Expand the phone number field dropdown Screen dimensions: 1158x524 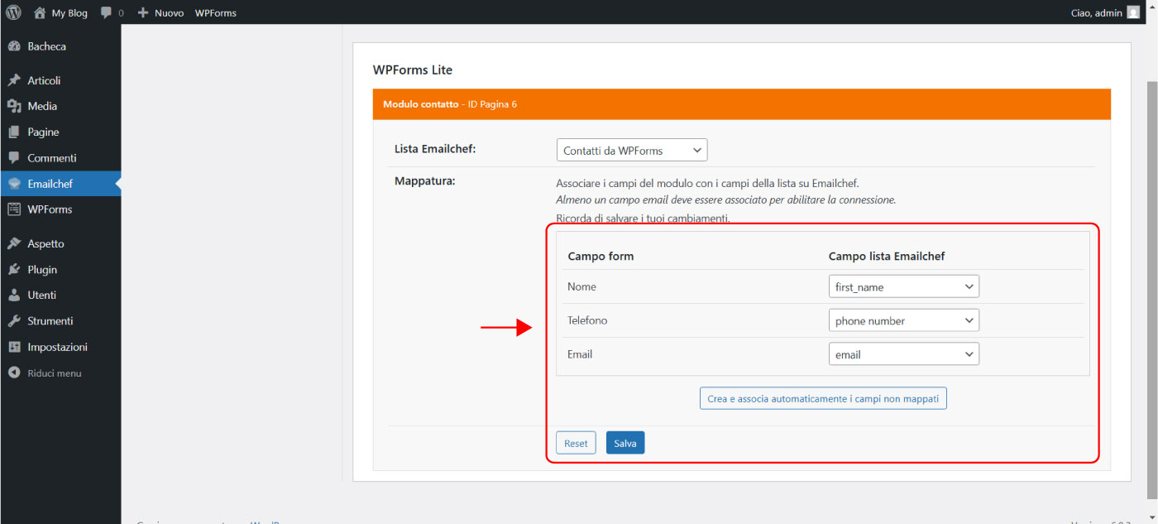point(903,320)
